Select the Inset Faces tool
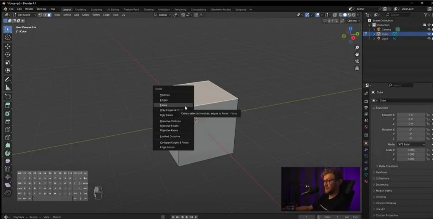The image size is (433, 219). point(8,113)
